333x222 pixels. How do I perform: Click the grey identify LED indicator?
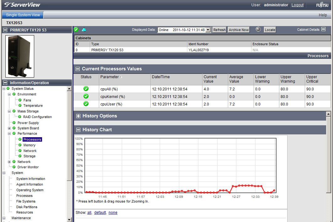[x=258, y=29]
